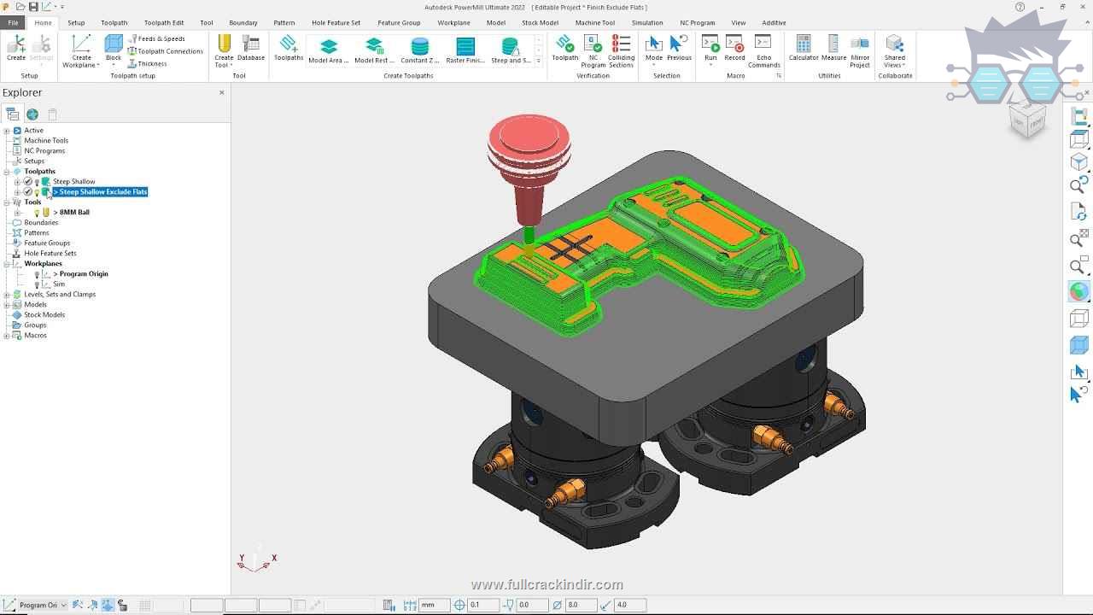Select the Model Area Clearance strategy
Image resolution: width=1093 pixels, height=615 pixels.
click(329, 51)
